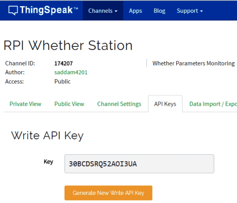Click the Author: label
Image resolution: width=237 pixels, height=203 pixels.
pyautogui.click(x=15, y=72)
